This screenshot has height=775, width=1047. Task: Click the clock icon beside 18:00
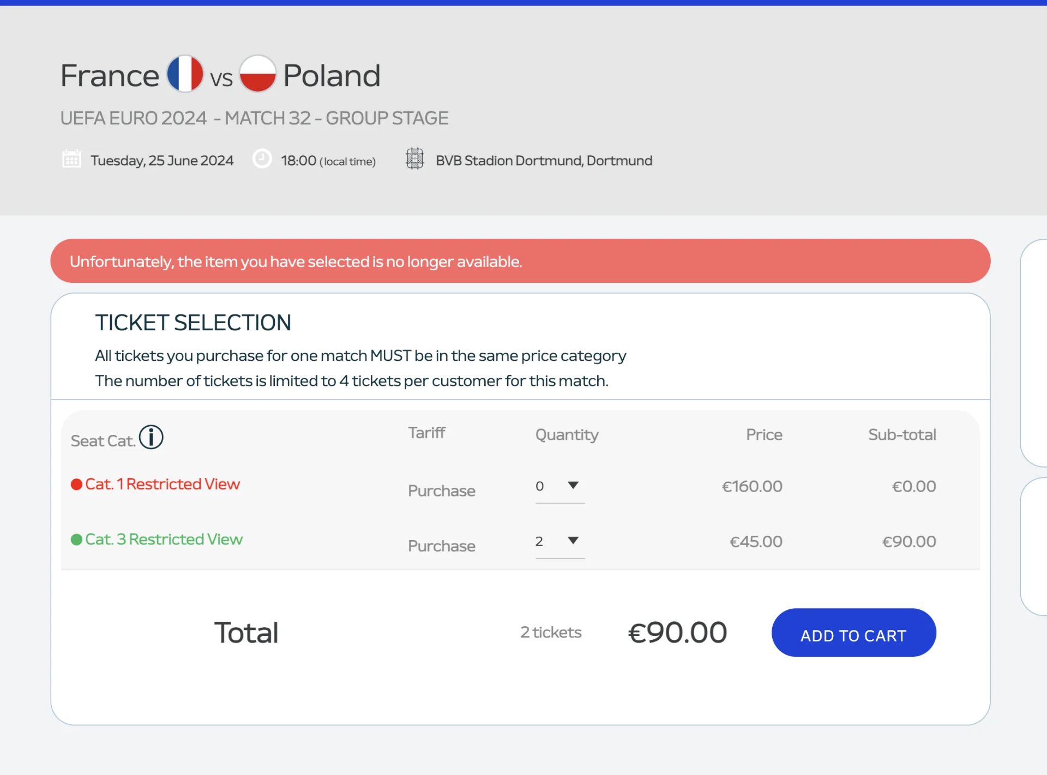click(262, 159)
